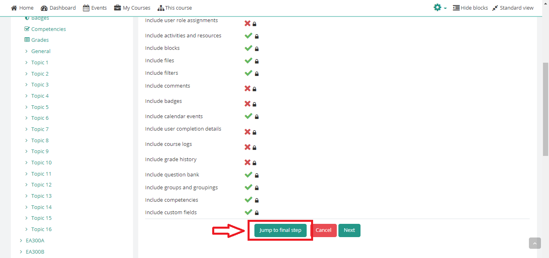This screenshot has width=549, height=258.
Task: Expand Topic 9 chevron in sidebar
Action: tap(27, 151)
